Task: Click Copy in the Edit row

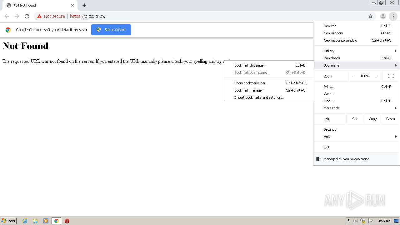Action: 373,119
